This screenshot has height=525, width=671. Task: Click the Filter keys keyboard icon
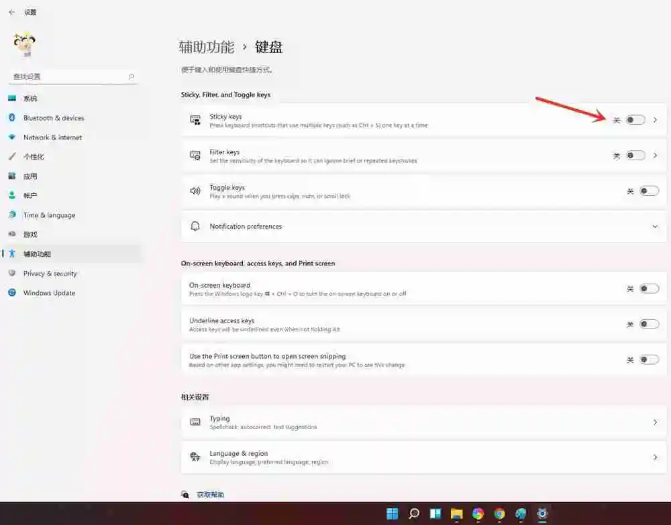[x=195, y=155]
